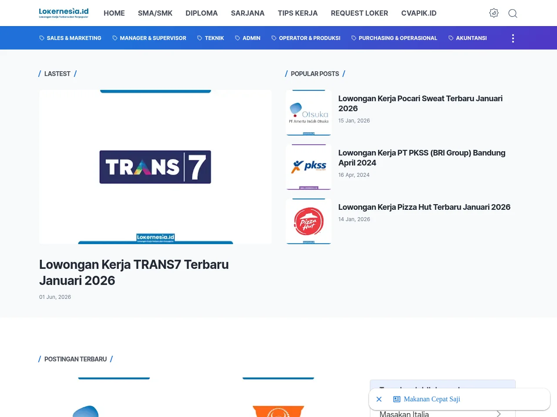This screenshot has height=417, width=557.
Task: Select Teknik category tag
Action: [x=211, y=38]
